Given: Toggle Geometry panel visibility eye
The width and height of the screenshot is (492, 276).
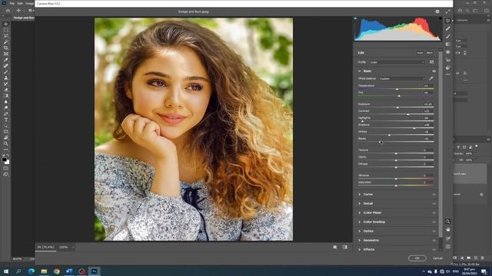Looking at the screenshot, I should click(434, 241).
